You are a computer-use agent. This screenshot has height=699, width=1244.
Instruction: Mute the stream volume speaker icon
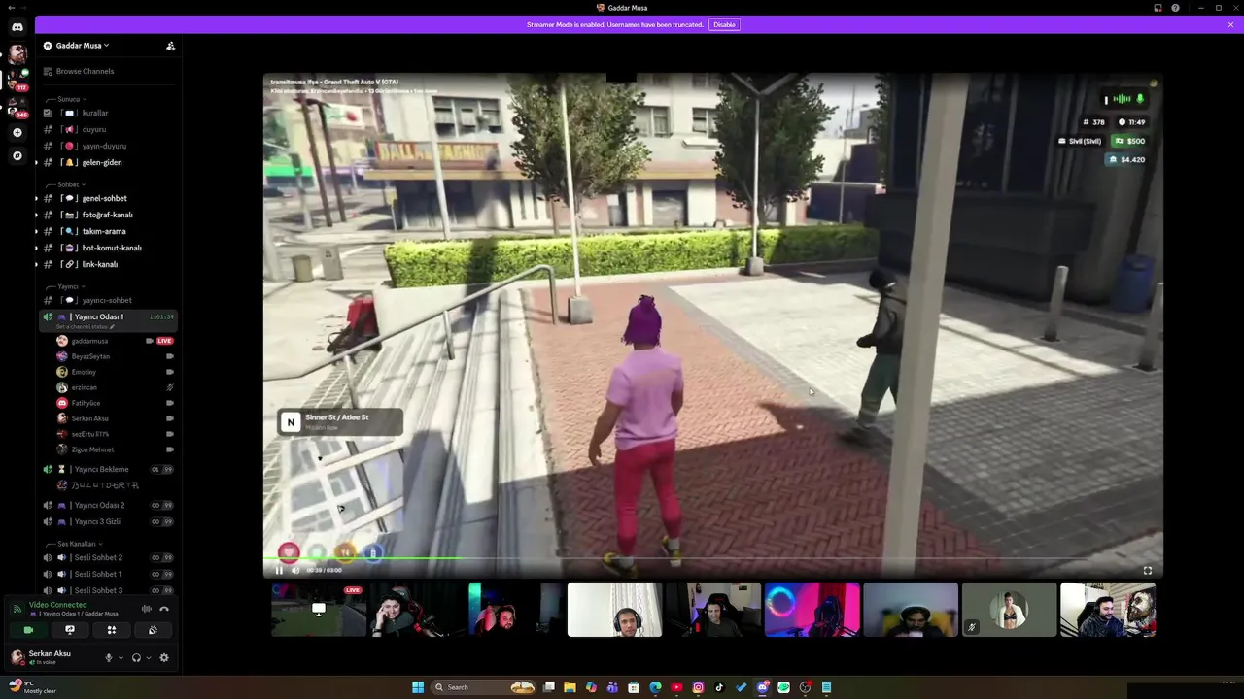295,570
